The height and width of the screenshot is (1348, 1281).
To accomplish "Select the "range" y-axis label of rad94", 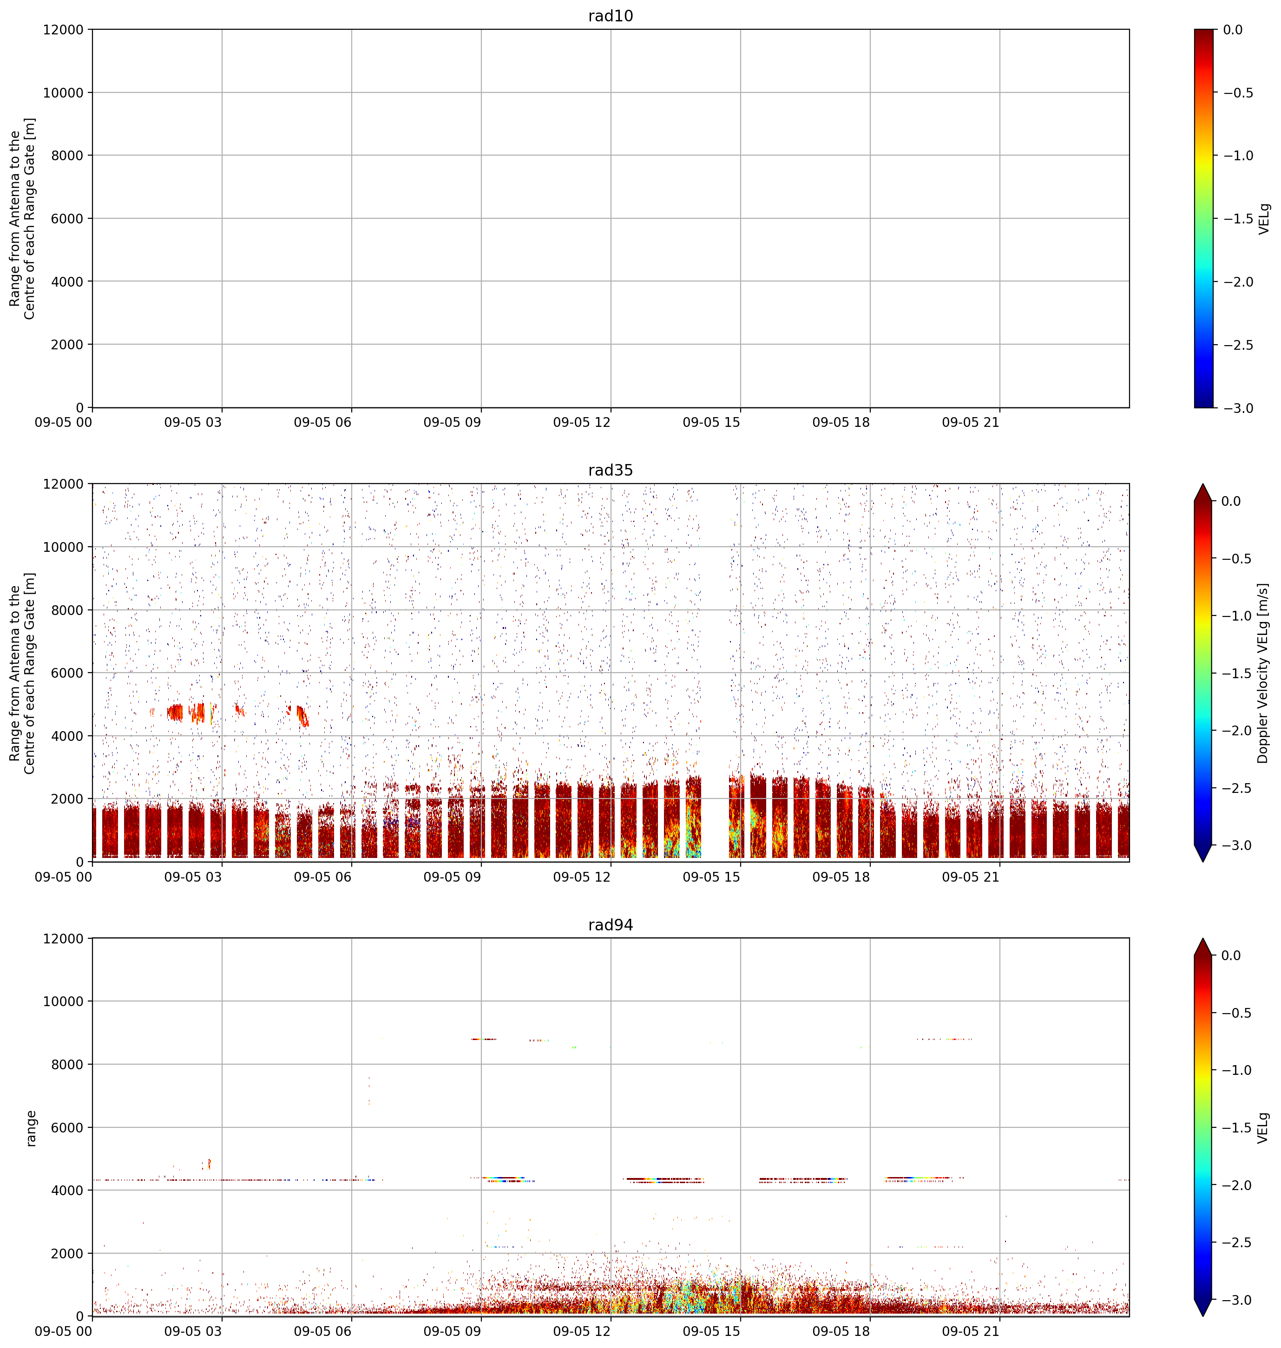I will click(x=31, y=1128).
